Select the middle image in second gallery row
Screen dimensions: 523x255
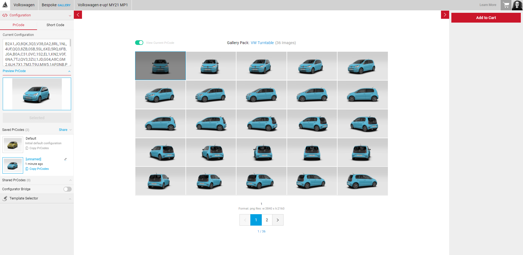[261, 94]
